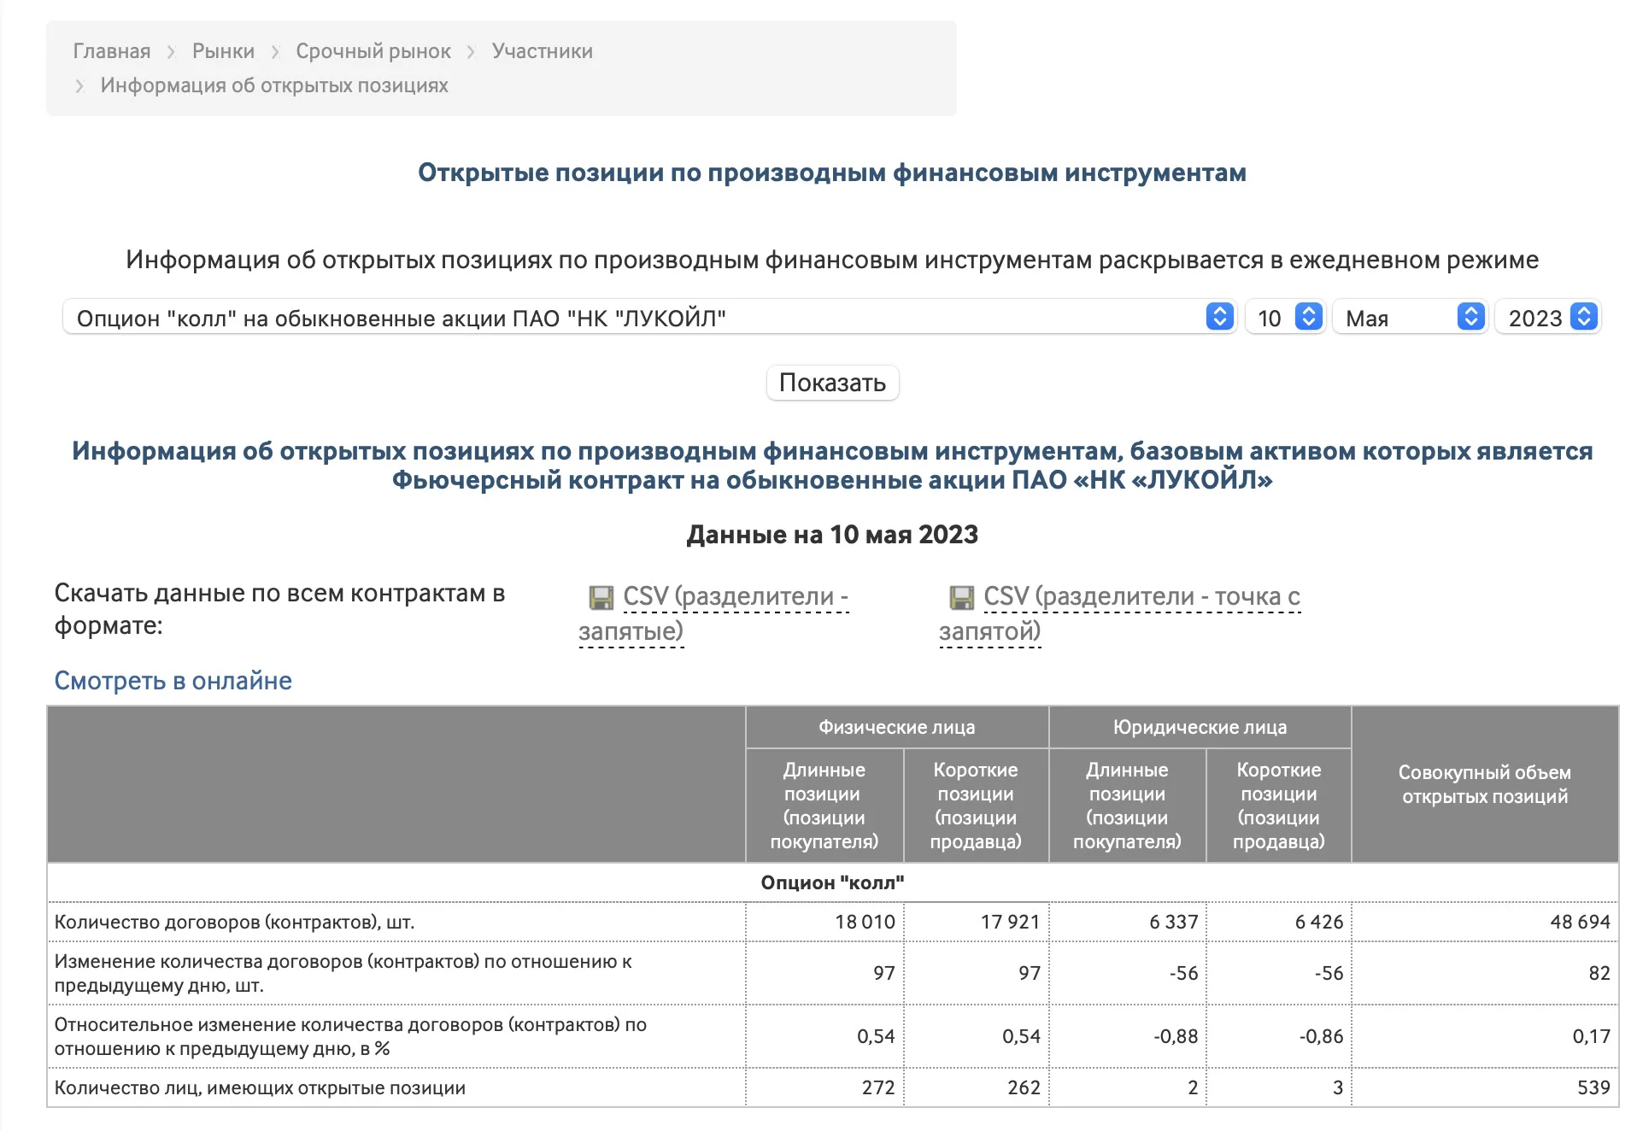This screenshot has width=1637, height=1131.
Task: Click the page title Открытые позиции по производным
Action: click(832, 173)
